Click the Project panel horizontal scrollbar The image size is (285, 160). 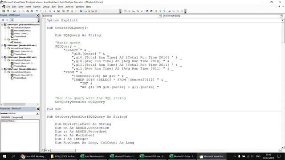coord(20,104)
